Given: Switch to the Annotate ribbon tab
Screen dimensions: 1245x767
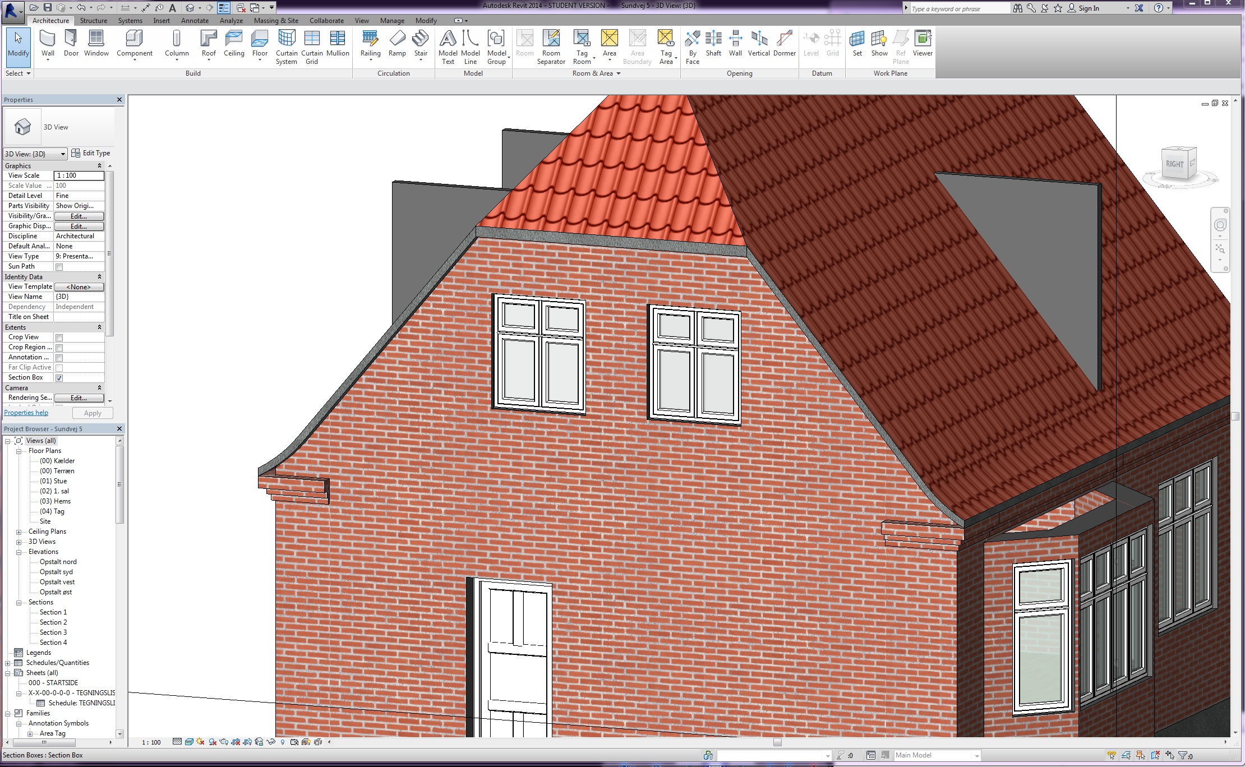Looking at the screenshot, I should point(195,21).
